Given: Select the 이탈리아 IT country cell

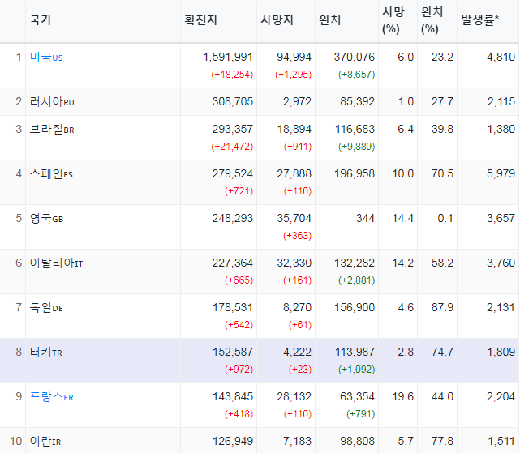Looking at the screenshot, I should pyautogui.click(x=56, y=263).
